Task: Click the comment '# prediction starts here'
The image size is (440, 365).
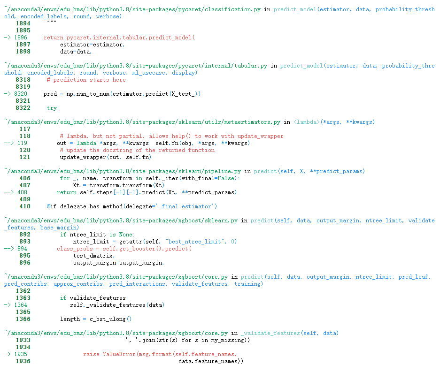Action: [87, 79]
